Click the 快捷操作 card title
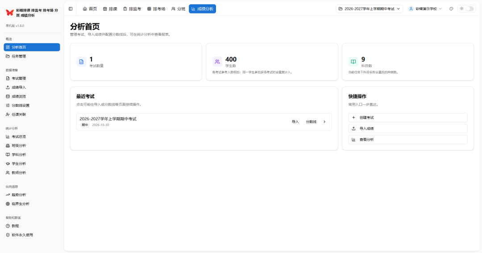Image resolution: width=482 pixels, height=253 pixels. click(x=357, y=96)
